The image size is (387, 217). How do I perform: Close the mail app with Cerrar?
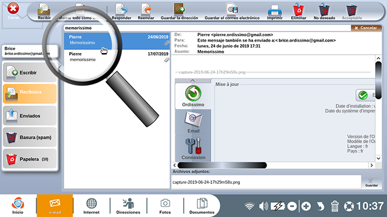(x=13, y=11)
